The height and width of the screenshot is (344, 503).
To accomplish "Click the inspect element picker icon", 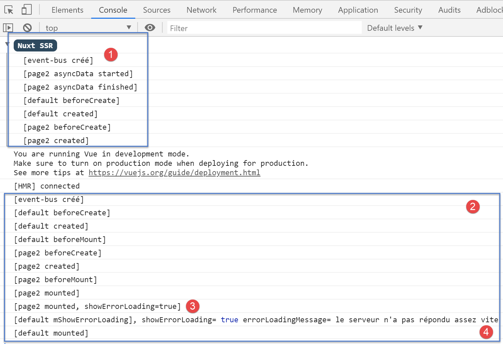I will 9,10.
